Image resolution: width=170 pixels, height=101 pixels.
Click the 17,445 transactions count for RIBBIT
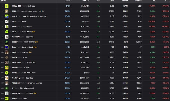[x=112, y=42]
